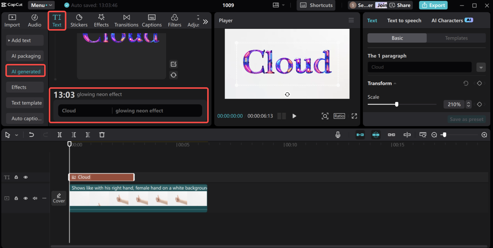Enter full-screen preview mode
Image resolution: width=493 pixels, height=248 pixels.
[354, 116]
